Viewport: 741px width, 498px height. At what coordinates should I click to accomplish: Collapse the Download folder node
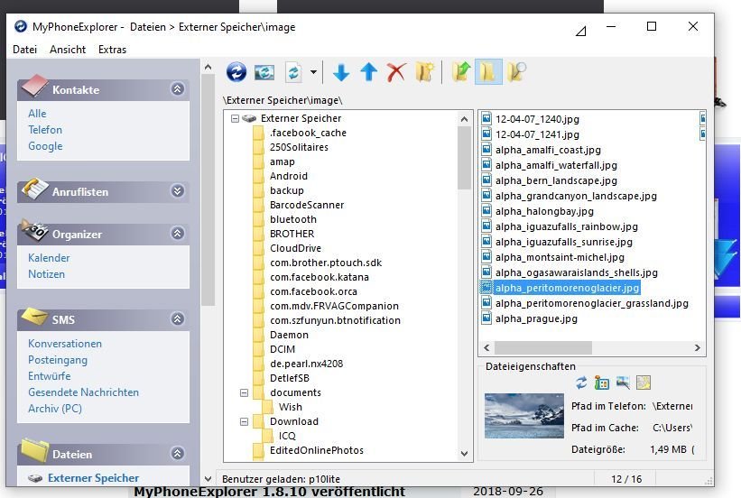point(244,421)
